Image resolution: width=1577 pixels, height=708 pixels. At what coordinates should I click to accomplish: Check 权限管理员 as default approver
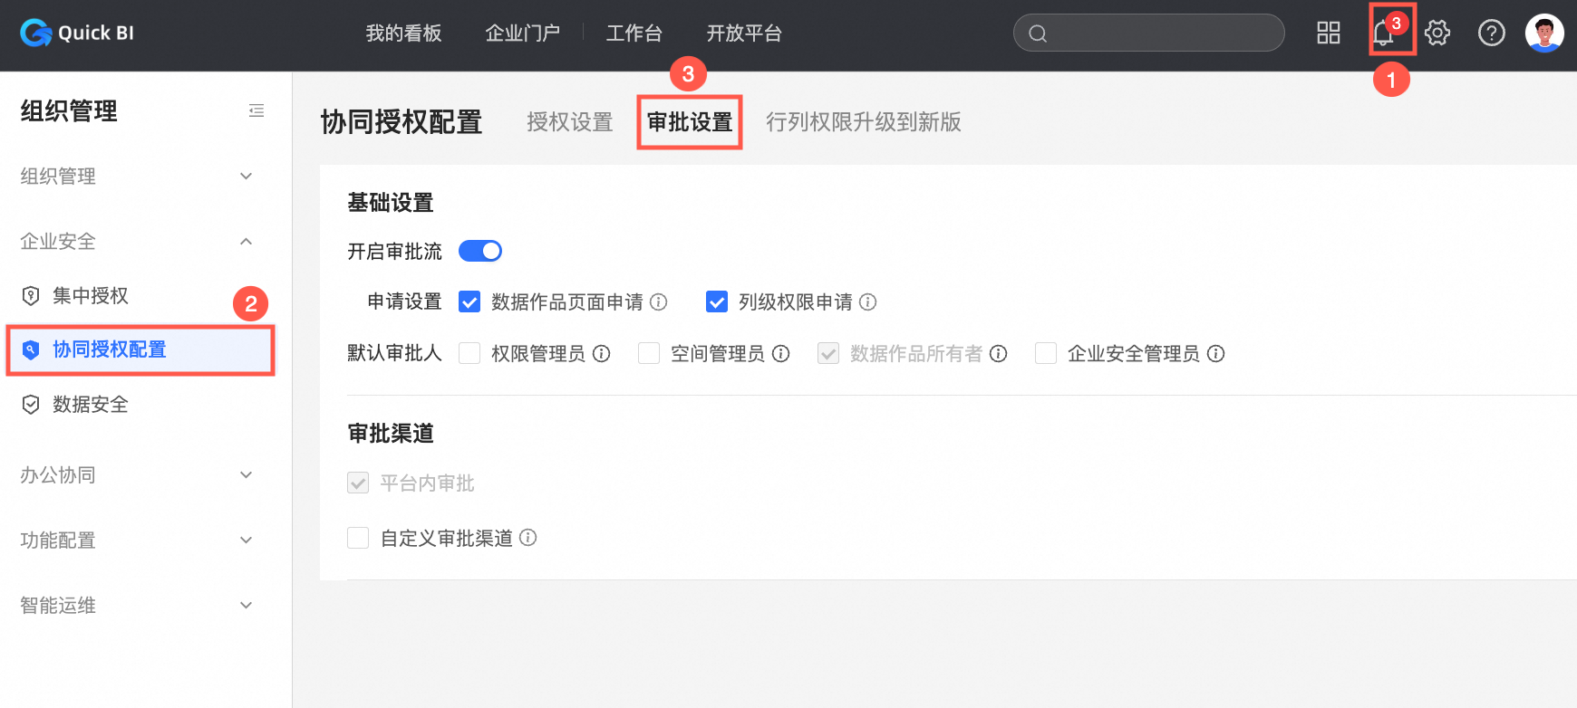[x=469, y=353]
